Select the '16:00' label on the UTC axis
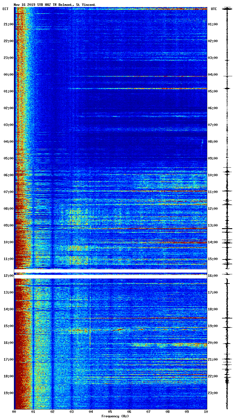 pyautogui.click(x=213, y=276)
